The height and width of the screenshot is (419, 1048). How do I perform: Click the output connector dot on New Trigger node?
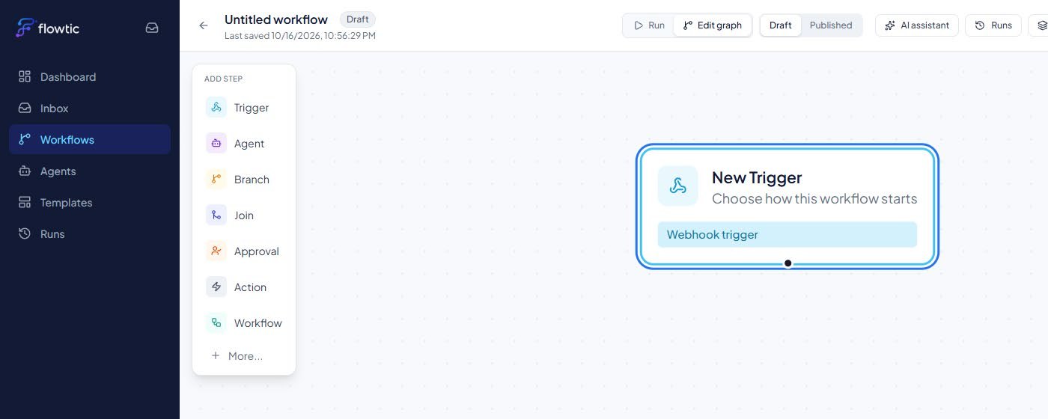tap(787, 263)
